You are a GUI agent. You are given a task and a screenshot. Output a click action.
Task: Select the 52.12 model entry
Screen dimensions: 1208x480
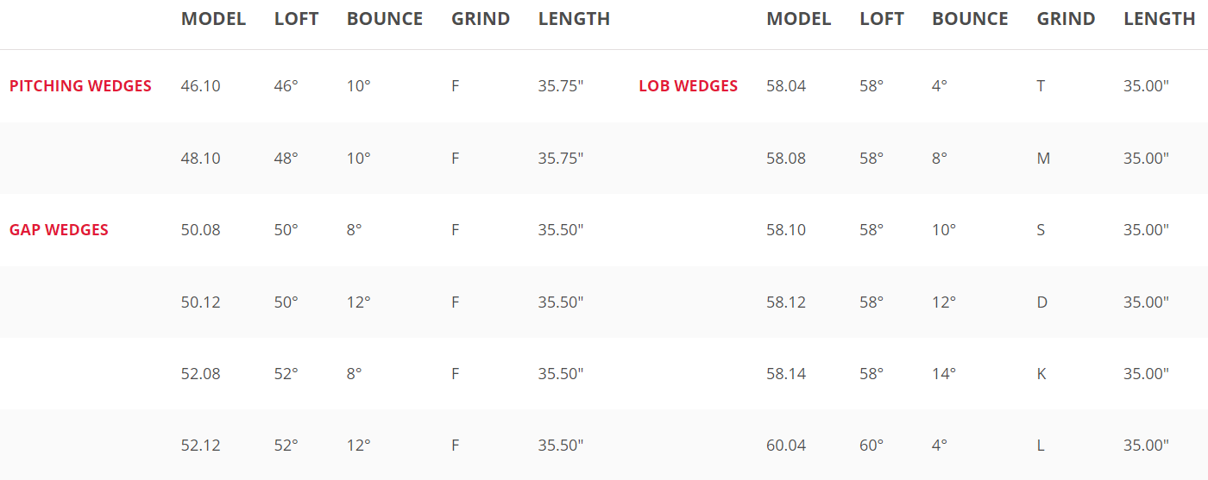(x=200, y=446)
